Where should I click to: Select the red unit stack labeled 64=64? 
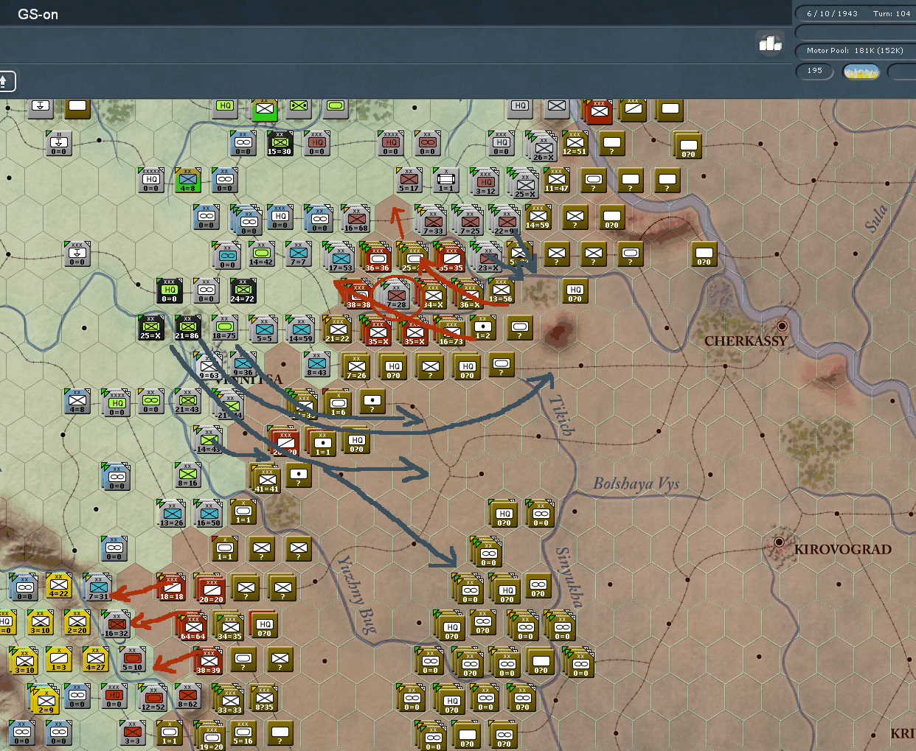pos(192,625)
